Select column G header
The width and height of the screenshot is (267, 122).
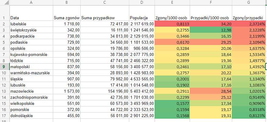click(249, 2)
